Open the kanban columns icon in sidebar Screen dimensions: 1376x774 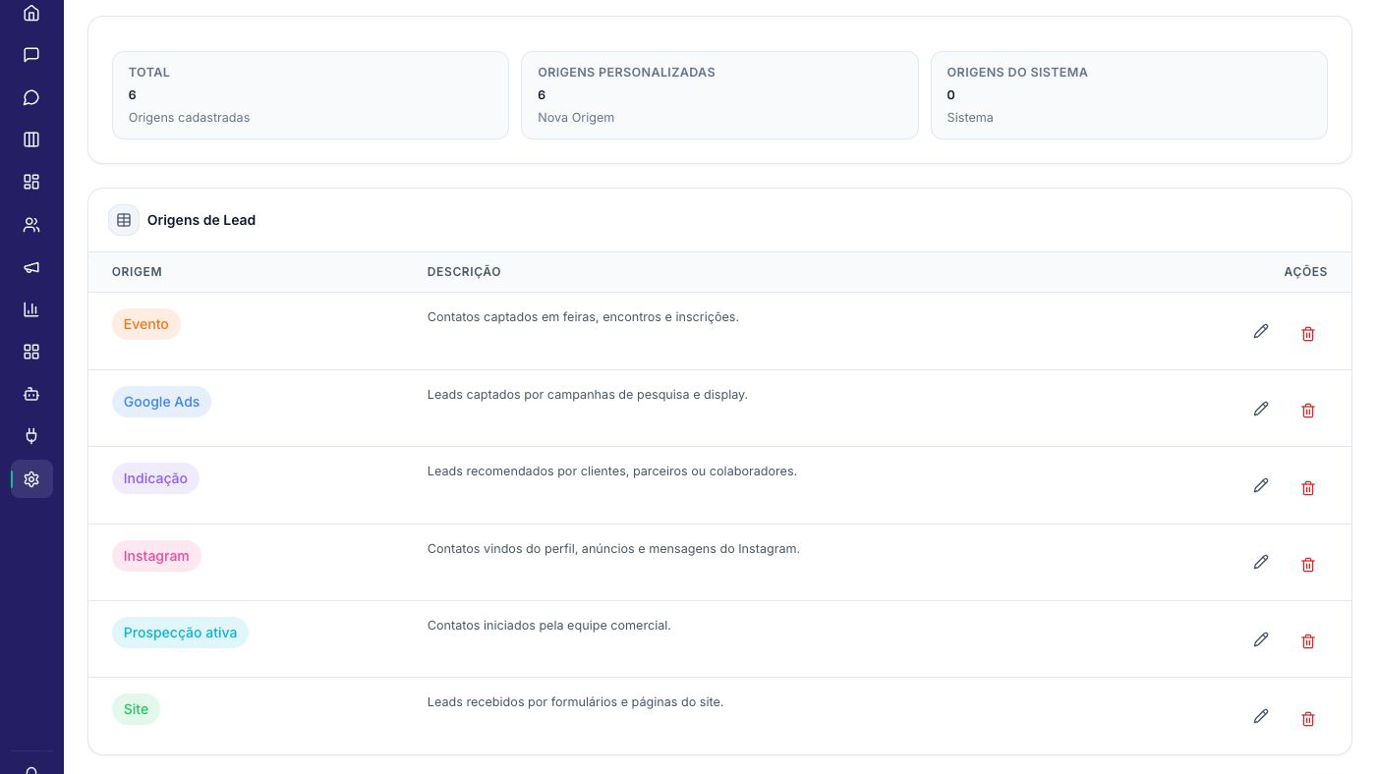[31, 139]
